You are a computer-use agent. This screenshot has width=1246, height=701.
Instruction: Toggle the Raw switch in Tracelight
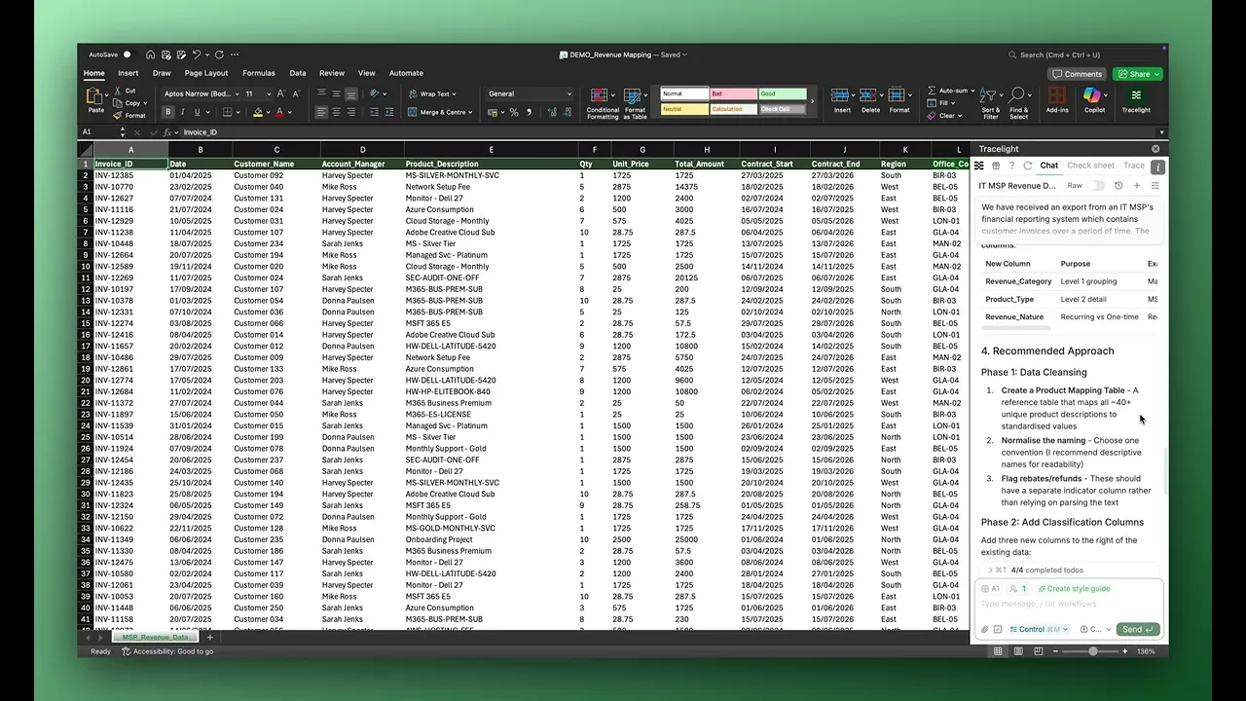coord(1097,185)
